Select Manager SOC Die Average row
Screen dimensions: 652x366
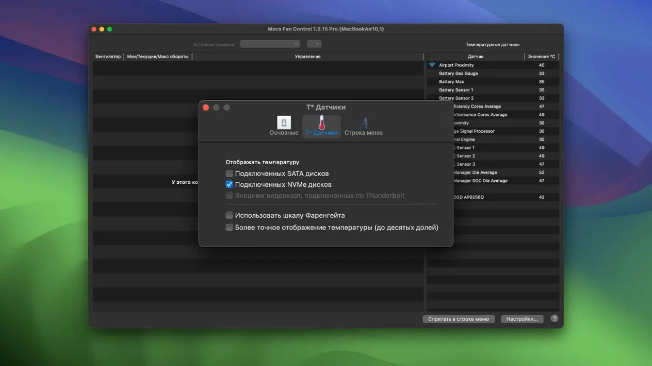(506, 181)
